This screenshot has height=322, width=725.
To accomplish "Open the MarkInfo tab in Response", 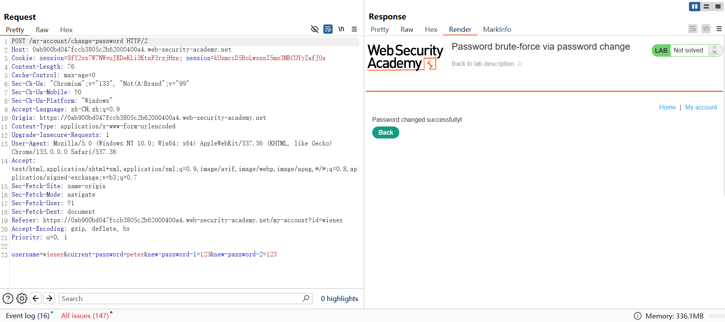I will click(497, 29).
